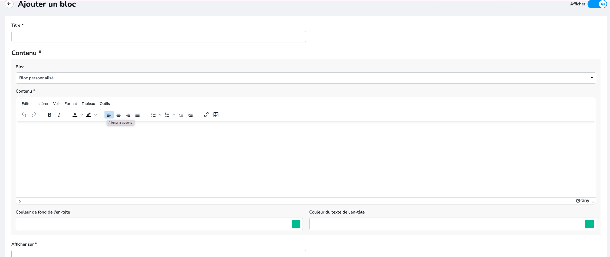
Task: Click into the Titre input field
Action: [x=159, y=36]
